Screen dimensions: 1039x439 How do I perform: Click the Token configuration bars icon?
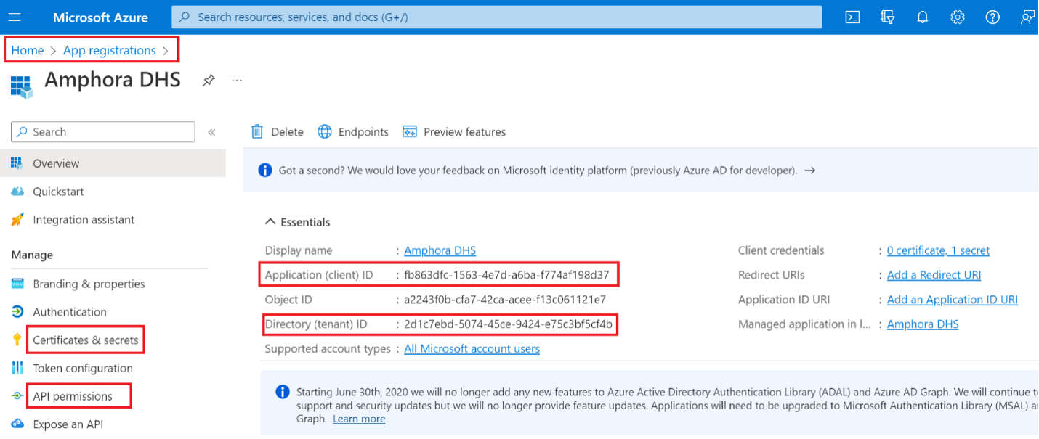17,368
